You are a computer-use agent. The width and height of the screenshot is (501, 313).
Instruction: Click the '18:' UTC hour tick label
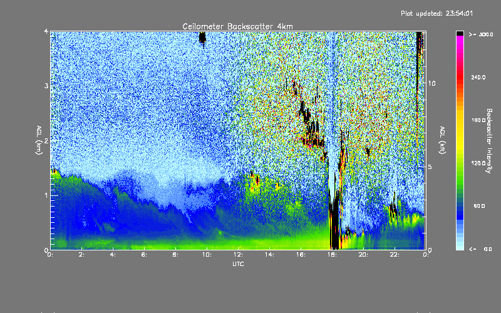332,255
